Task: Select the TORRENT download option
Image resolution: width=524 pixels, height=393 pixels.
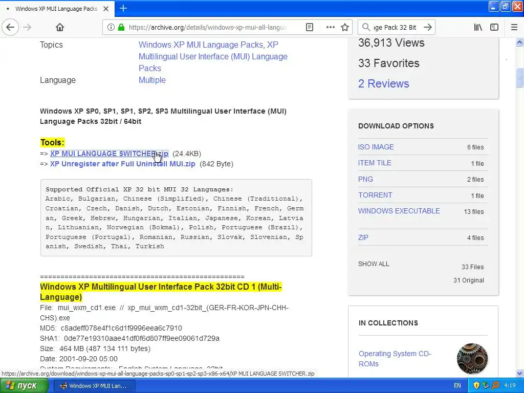Action: coord(375,195)
